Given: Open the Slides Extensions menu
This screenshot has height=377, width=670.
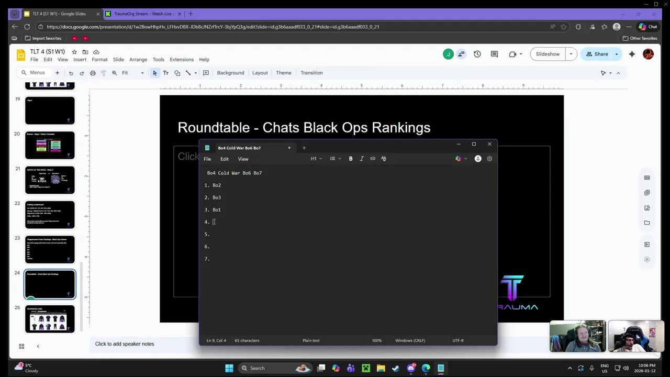Looking at the screenshot, I should (182, 60).
